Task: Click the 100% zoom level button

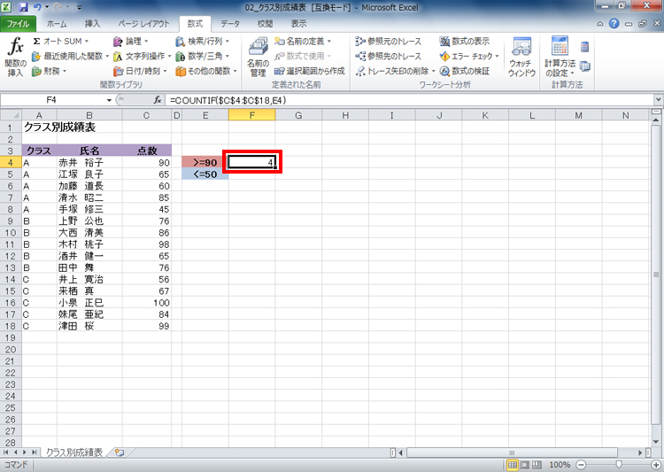Action: [559, 465]
